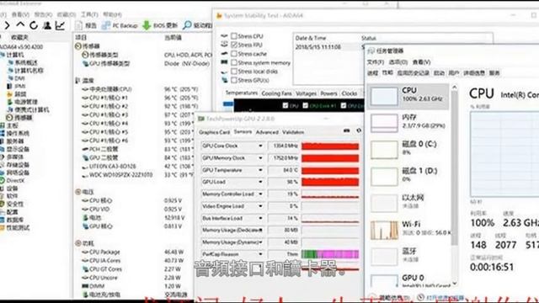Click AIDA64 graph chart toolbar icon

click(60, 25)
